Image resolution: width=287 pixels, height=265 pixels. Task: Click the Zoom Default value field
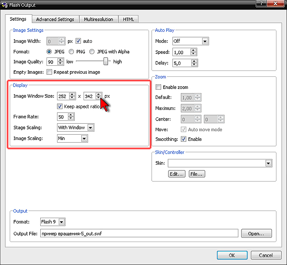pos(188,98)
